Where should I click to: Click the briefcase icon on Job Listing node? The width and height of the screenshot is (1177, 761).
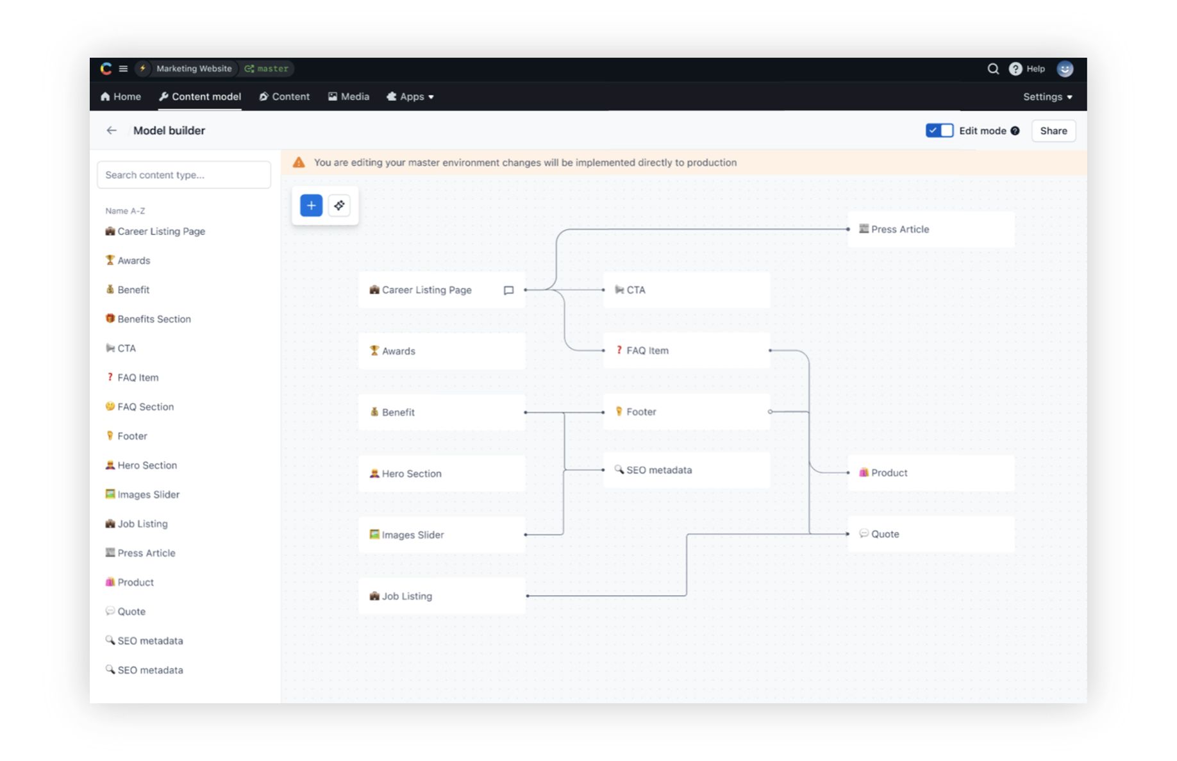[x=374, y=596]
